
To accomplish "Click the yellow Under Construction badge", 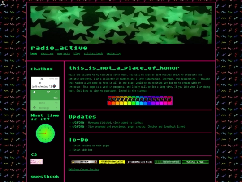I will [x=112, y=162].
